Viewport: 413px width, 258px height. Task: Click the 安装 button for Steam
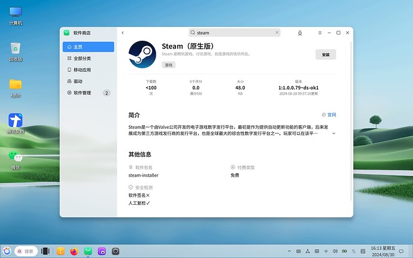(326, 54)
